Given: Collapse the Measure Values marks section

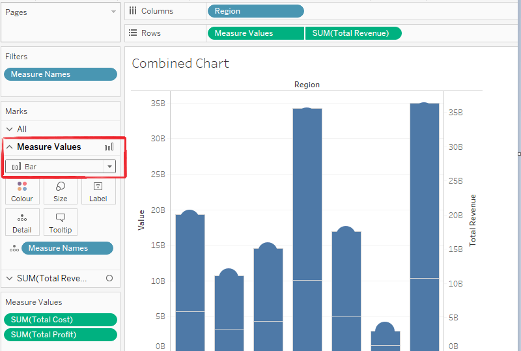Looking at the screenshot, I should pos(10,147).
